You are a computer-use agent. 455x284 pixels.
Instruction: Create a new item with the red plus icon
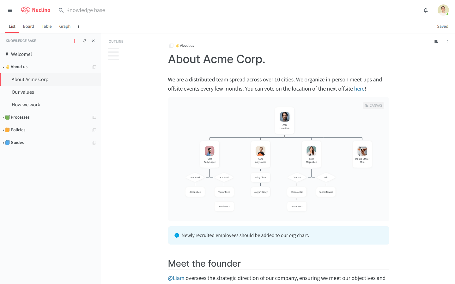tap(74, 41)
